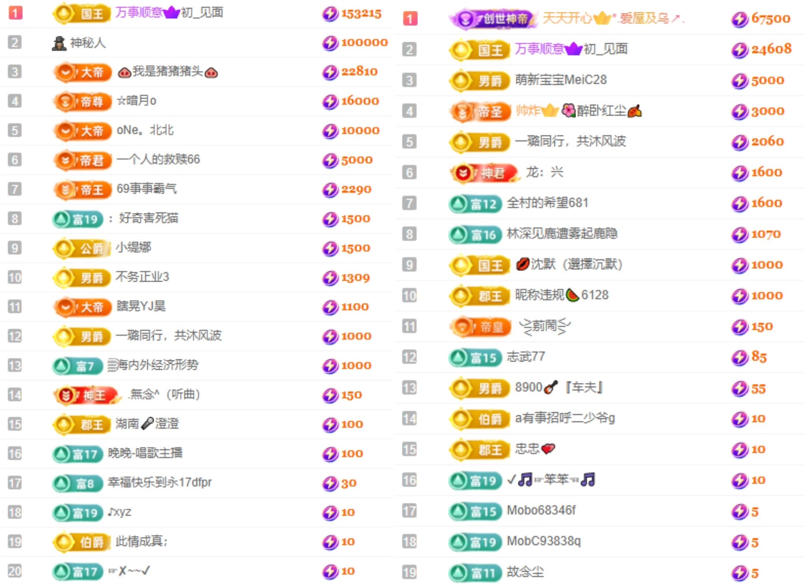The image size is (804, 587).
Task: Click the 帝皇 badge in right rank 11
Action: tap(480, 327)
